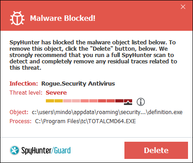
Task: Click the bug icon in header
Action: [17, 18]
